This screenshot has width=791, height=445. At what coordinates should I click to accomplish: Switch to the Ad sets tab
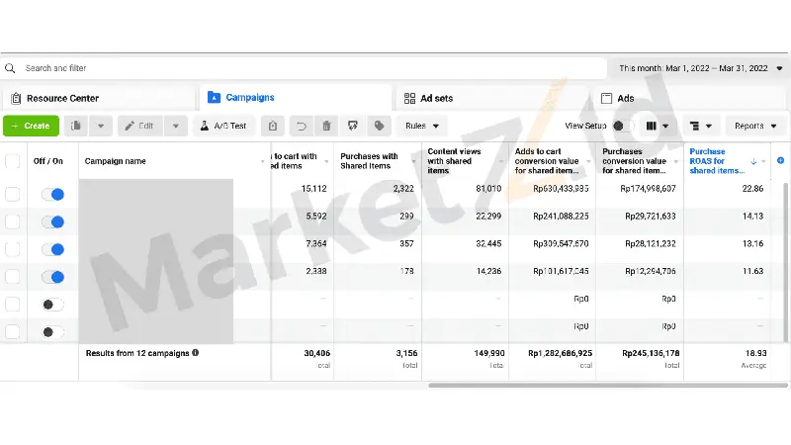coord(438,99)
